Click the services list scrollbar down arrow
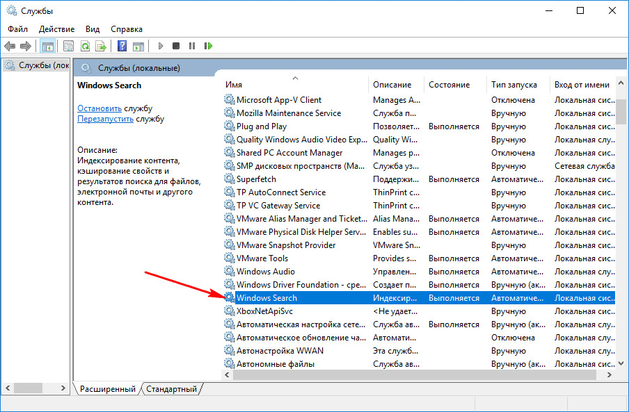The image size is (629, 412). click(x=622, y=362)
